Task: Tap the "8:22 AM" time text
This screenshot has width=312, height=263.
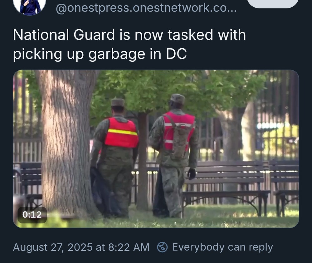Action: (x=129, y=247)
